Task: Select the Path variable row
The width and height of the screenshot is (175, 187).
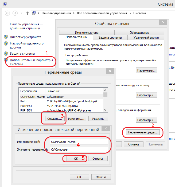Action: pos(23,101)
